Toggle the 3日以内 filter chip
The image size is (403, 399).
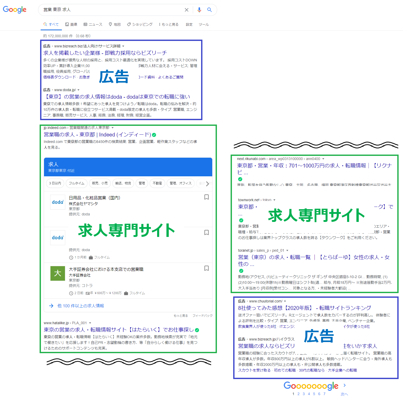point(55,183)
